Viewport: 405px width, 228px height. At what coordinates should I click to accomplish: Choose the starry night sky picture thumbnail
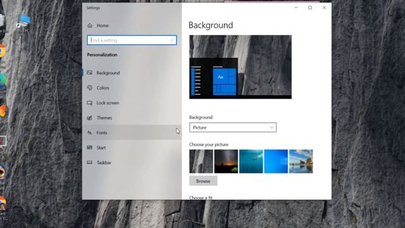click(226, 161)
